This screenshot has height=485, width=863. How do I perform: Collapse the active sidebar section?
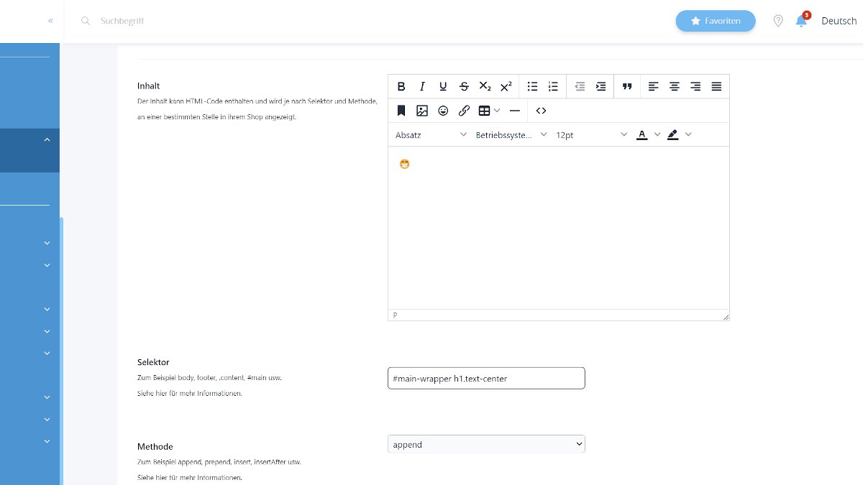pos(47,139)
